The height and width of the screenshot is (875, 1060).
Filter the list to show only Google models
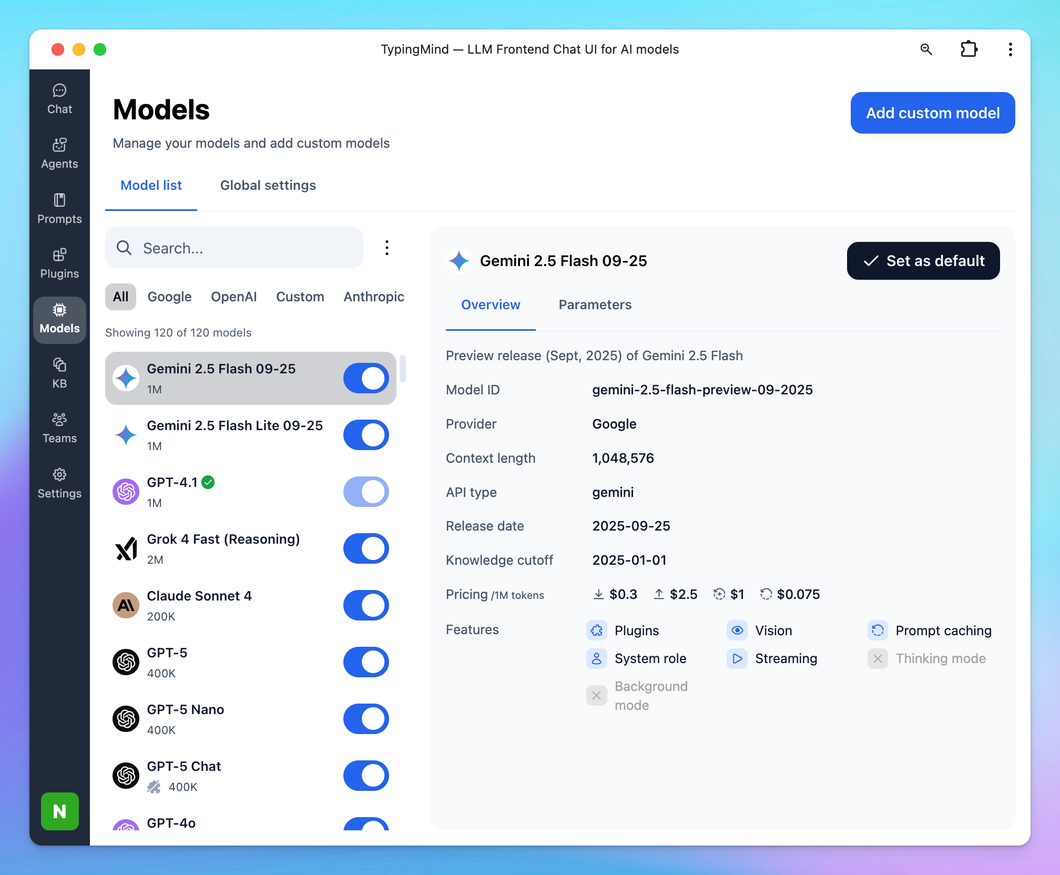click(169, 297)
